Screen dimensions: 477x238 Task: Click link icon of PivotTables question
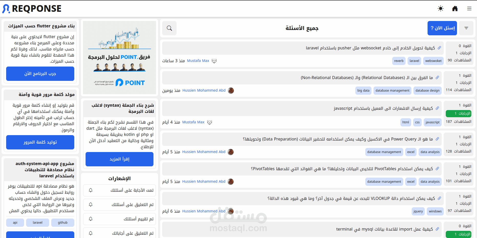coord(437,169)
